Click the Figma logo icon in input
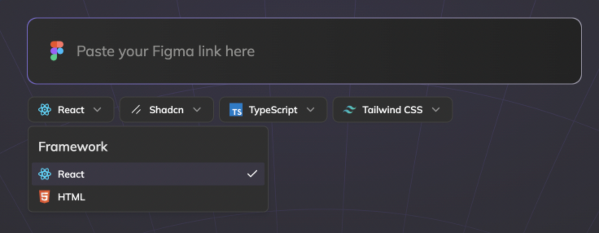The image size is (599, 233). [57, 51]
